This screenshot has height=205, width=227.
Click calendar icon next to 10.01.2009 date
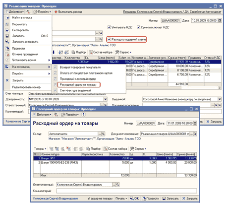click(x=220, y=20)
